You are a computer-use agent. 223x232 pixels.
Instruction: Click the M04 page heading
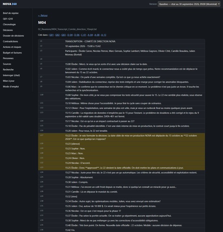(x=42, y=23)
